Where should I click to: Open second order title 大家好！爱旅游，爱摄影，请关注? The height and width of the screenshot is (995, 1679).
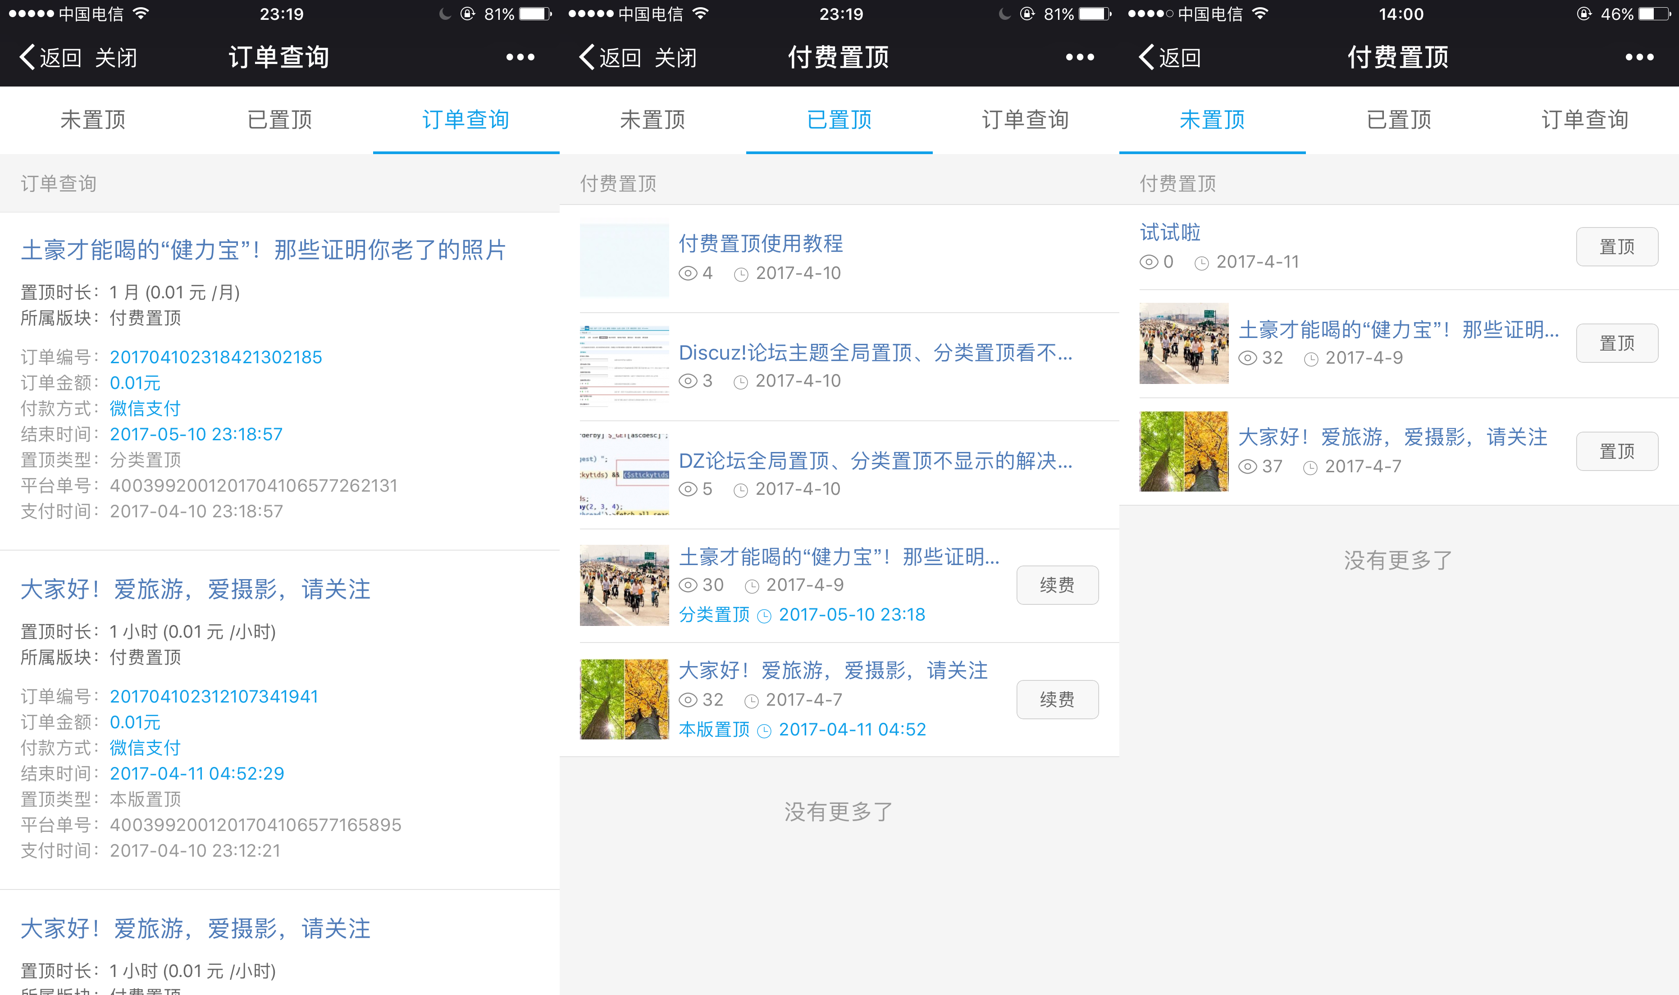point(195,589)
